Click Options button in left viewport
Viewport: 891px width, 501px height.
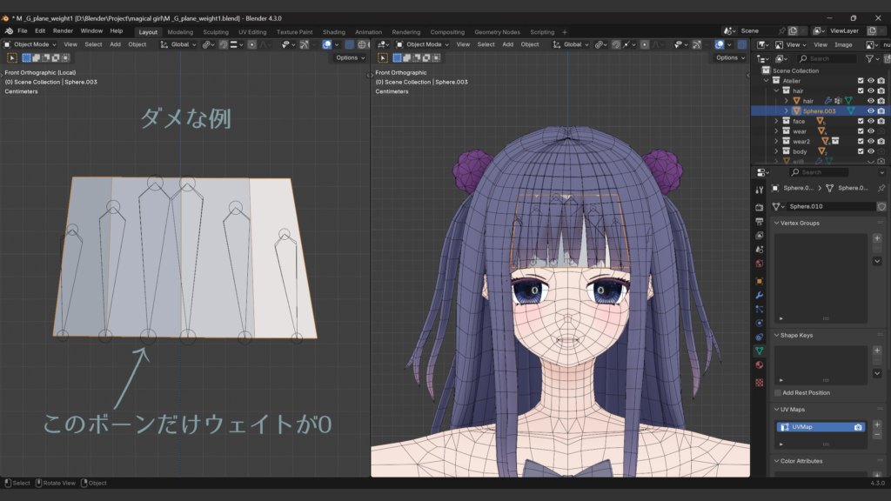pos(349,57)
